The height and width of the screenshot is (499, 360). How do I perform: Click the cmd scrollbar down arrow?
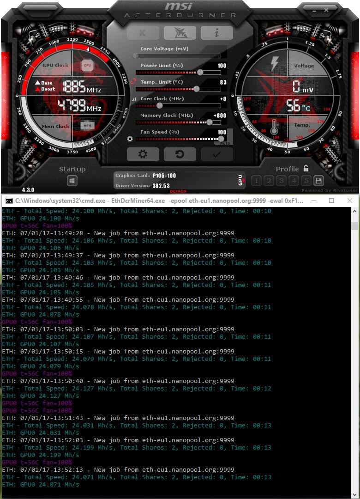(x=354, y=494)
